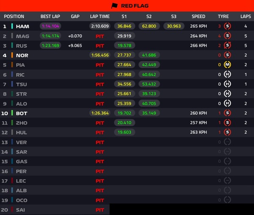This screenshot has width=254, height=215.
Task: Click the soft tyre icon in NOR's row
Action: [227, 55]
